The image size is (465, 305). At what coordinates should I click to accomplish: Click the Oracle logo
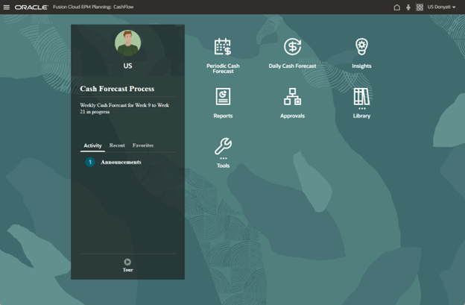pos(31,7)
